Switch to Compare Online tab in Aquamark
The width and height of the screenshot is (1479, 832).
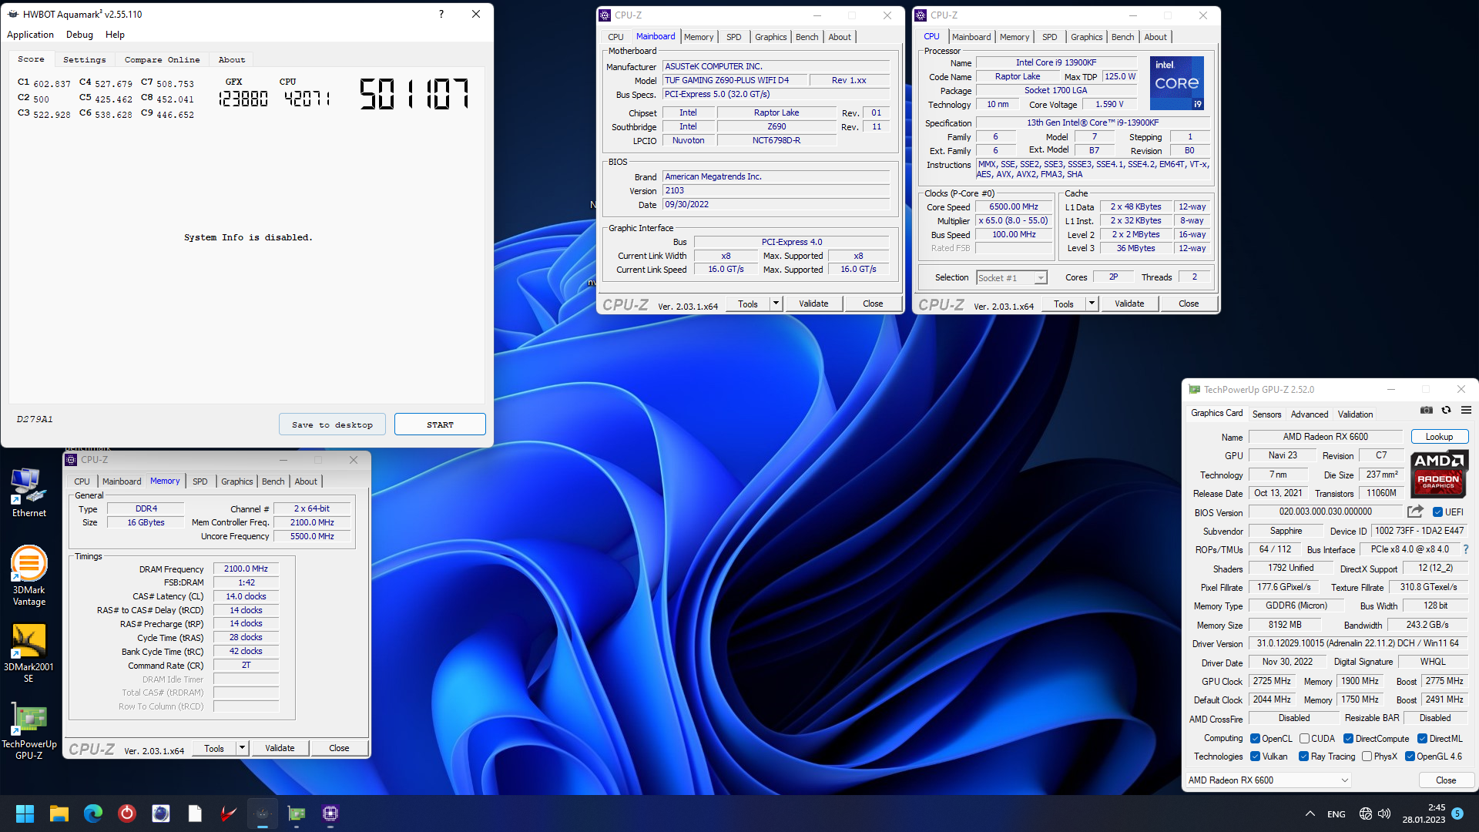pos(162,59)
